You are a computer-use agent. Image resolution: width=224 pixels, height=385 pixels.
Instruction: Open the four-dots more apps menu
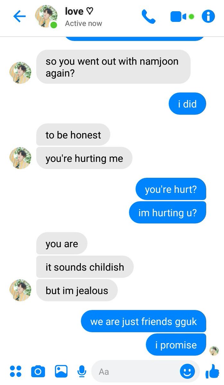[x=16, y=371]
